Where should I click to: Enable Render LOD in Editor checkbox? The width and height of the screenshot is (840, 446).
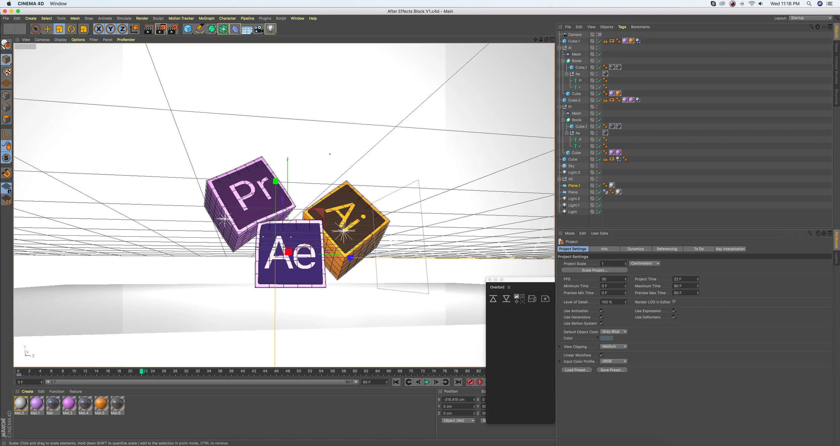tap(674, 302)
